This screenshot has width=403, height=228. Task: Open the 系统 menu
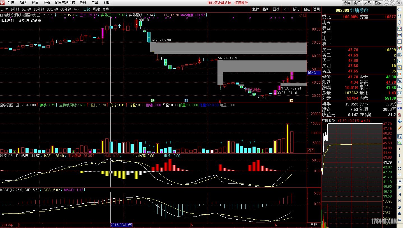[x=11, y=3]
